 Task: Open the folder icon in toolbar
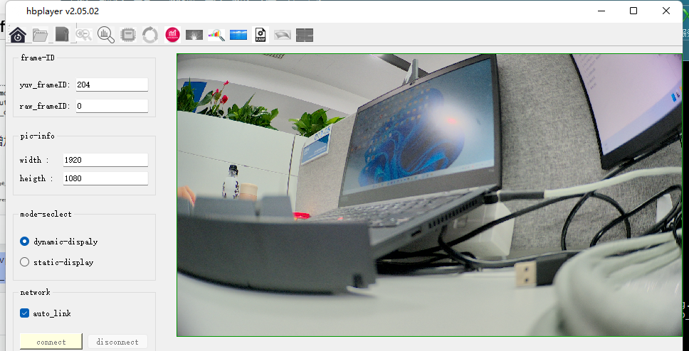point(40,34)
